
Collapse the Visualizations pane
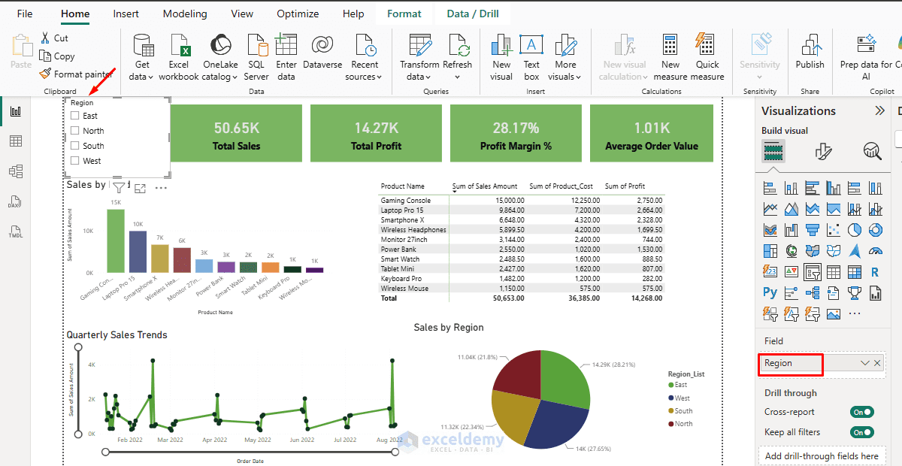coord(879,110)
